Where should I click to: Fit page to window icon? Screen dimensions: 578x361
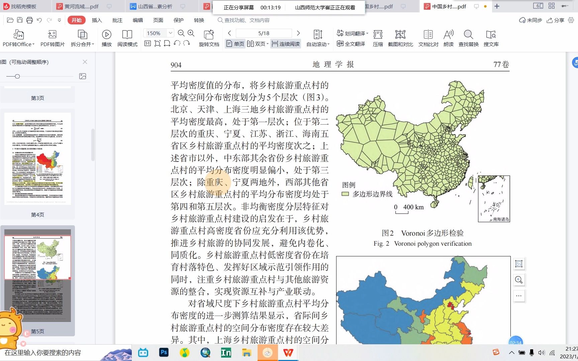(158, 43)
